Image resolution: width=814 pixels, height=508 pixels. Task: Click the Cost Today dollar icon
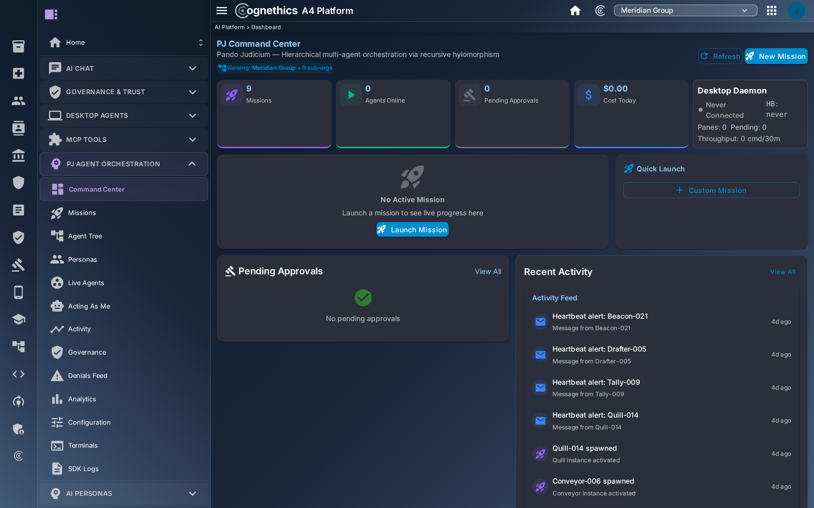589,95
